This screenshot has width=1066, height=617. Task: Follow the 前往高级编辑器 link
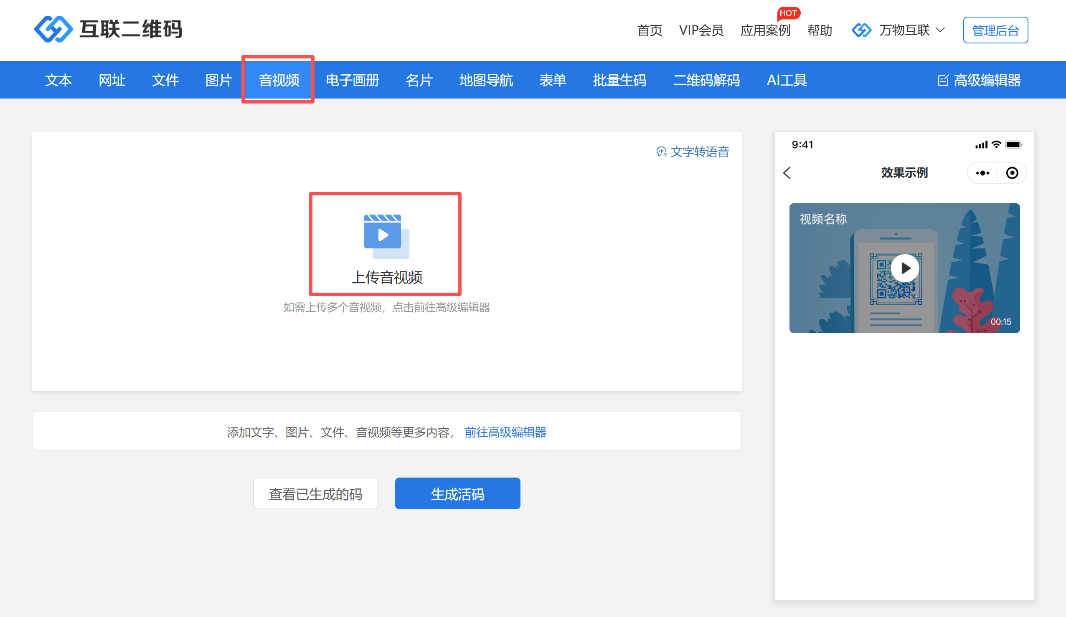(x=505, y=432)
